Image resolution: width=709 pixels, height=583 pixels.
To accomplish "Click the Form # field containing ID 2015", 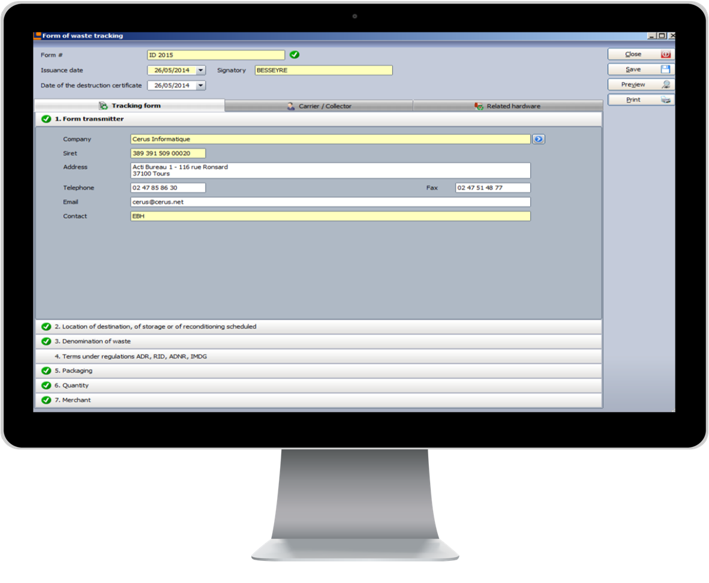I will [x=216, y=55].
